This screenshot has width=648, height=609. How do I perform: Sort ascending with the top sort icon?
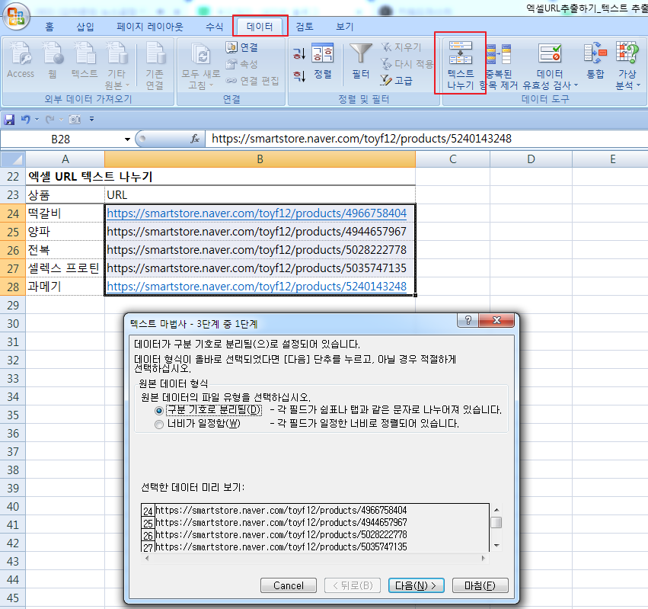[x=299, y=53]
